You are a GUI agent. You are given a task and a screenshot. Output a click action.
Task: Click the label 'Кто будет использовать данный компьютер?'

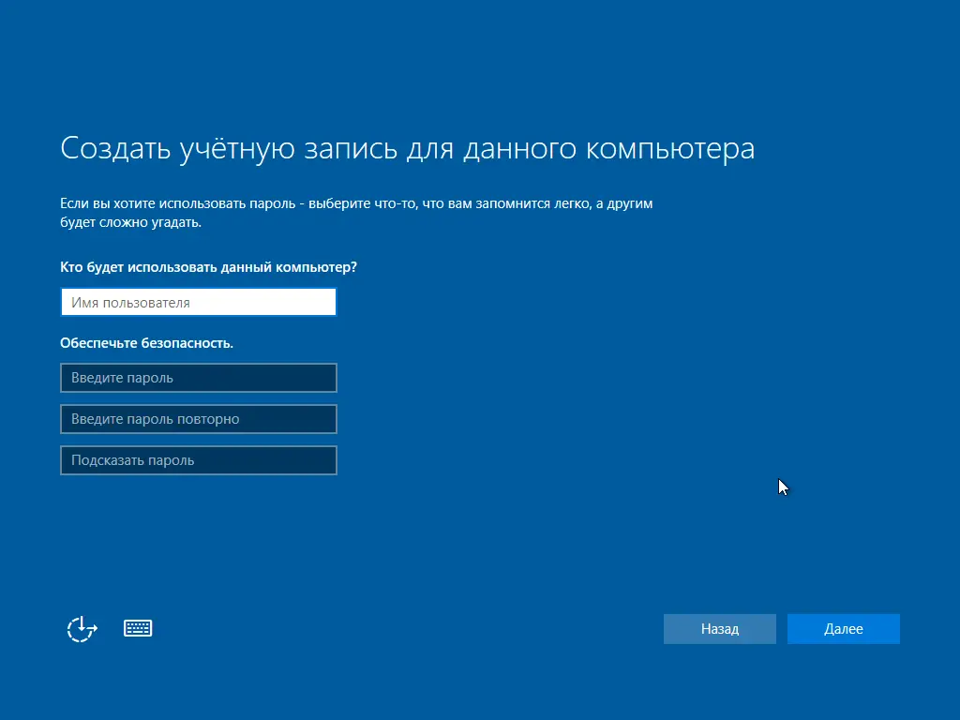(x=208, y=267)
